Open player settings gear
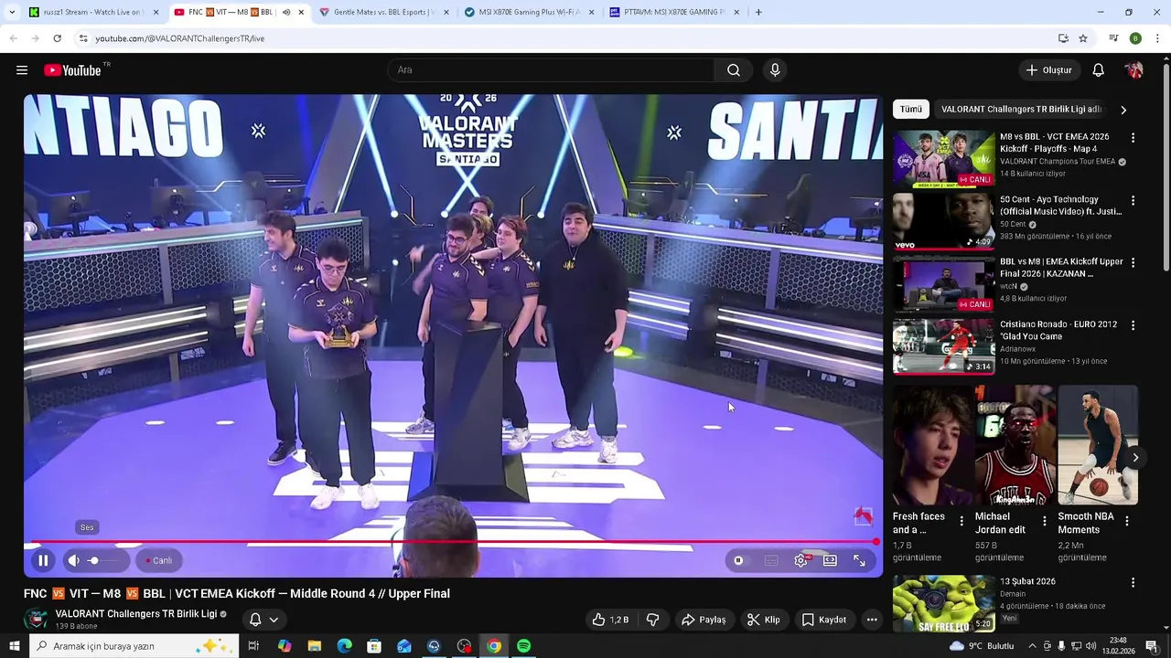Image resolution: width=1171 pixels, height=658 pixels. [800, 560]
